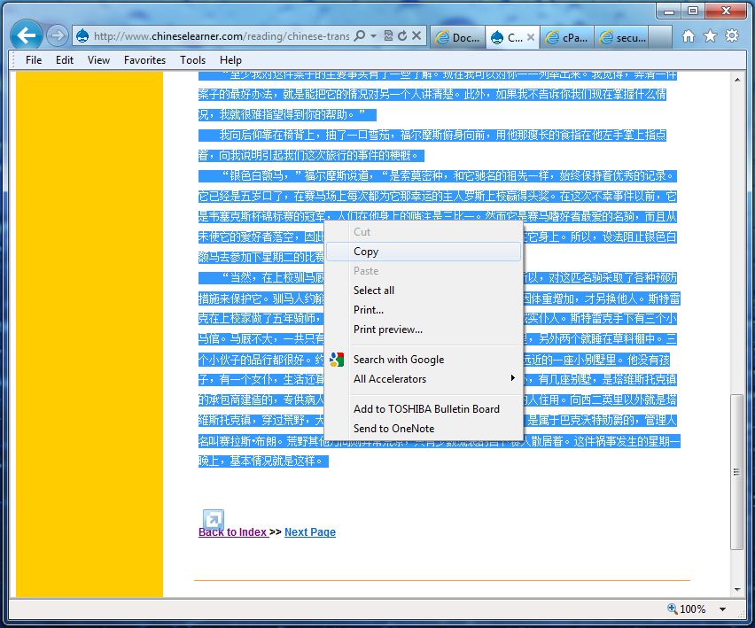Viewport: 755px width, 628px height.
Task: Click the Forward navigation arrow
Action: pos(58,35)
